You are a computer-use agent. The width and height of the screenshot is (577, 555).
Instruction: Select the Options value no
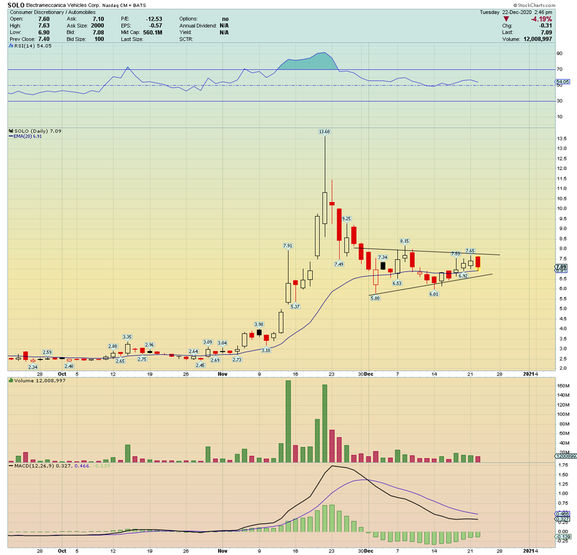(x=225, y=19)
